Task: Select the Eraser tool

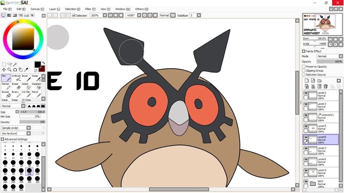Action: tap(16, 86)
